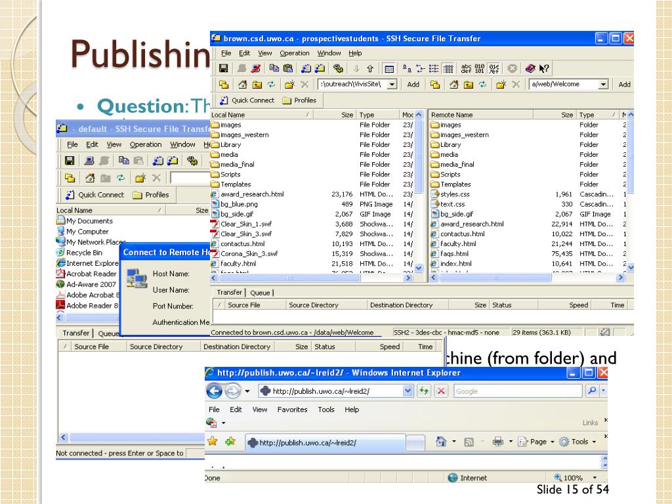Open the IE Home button dropdown arrow
Screen dimensions: 672x504
point(454,442)
